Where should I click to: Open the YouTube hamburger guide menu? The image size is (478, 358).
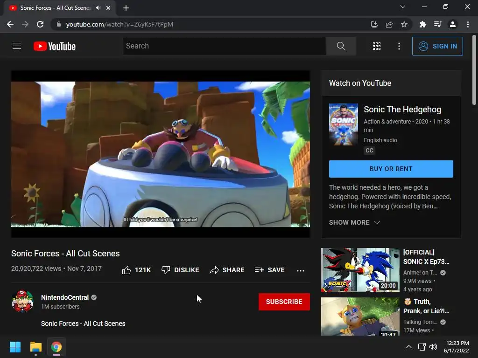pos(17,46)
